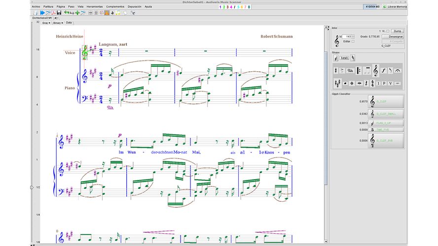Select the beams and rests shape family
Viewport: 438px width, 246px height.
(367, 70)
